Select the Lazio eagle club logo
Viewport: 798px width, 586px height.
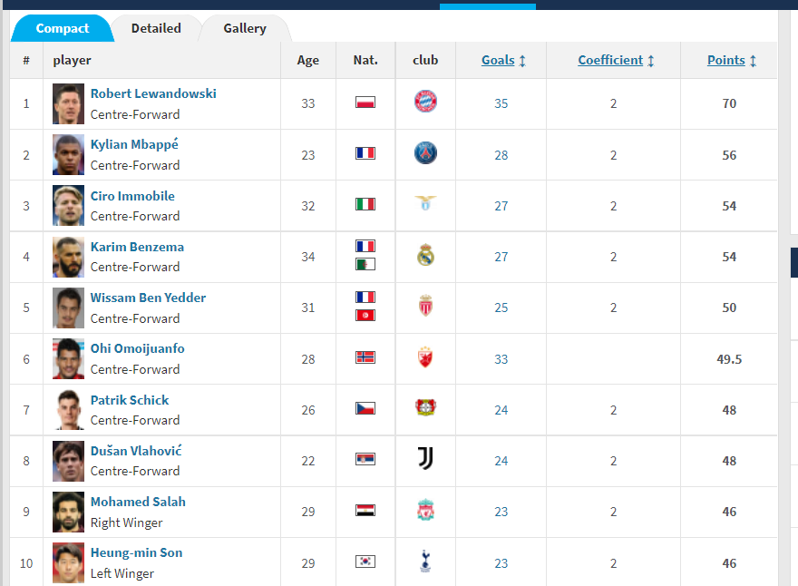point(425,202)
